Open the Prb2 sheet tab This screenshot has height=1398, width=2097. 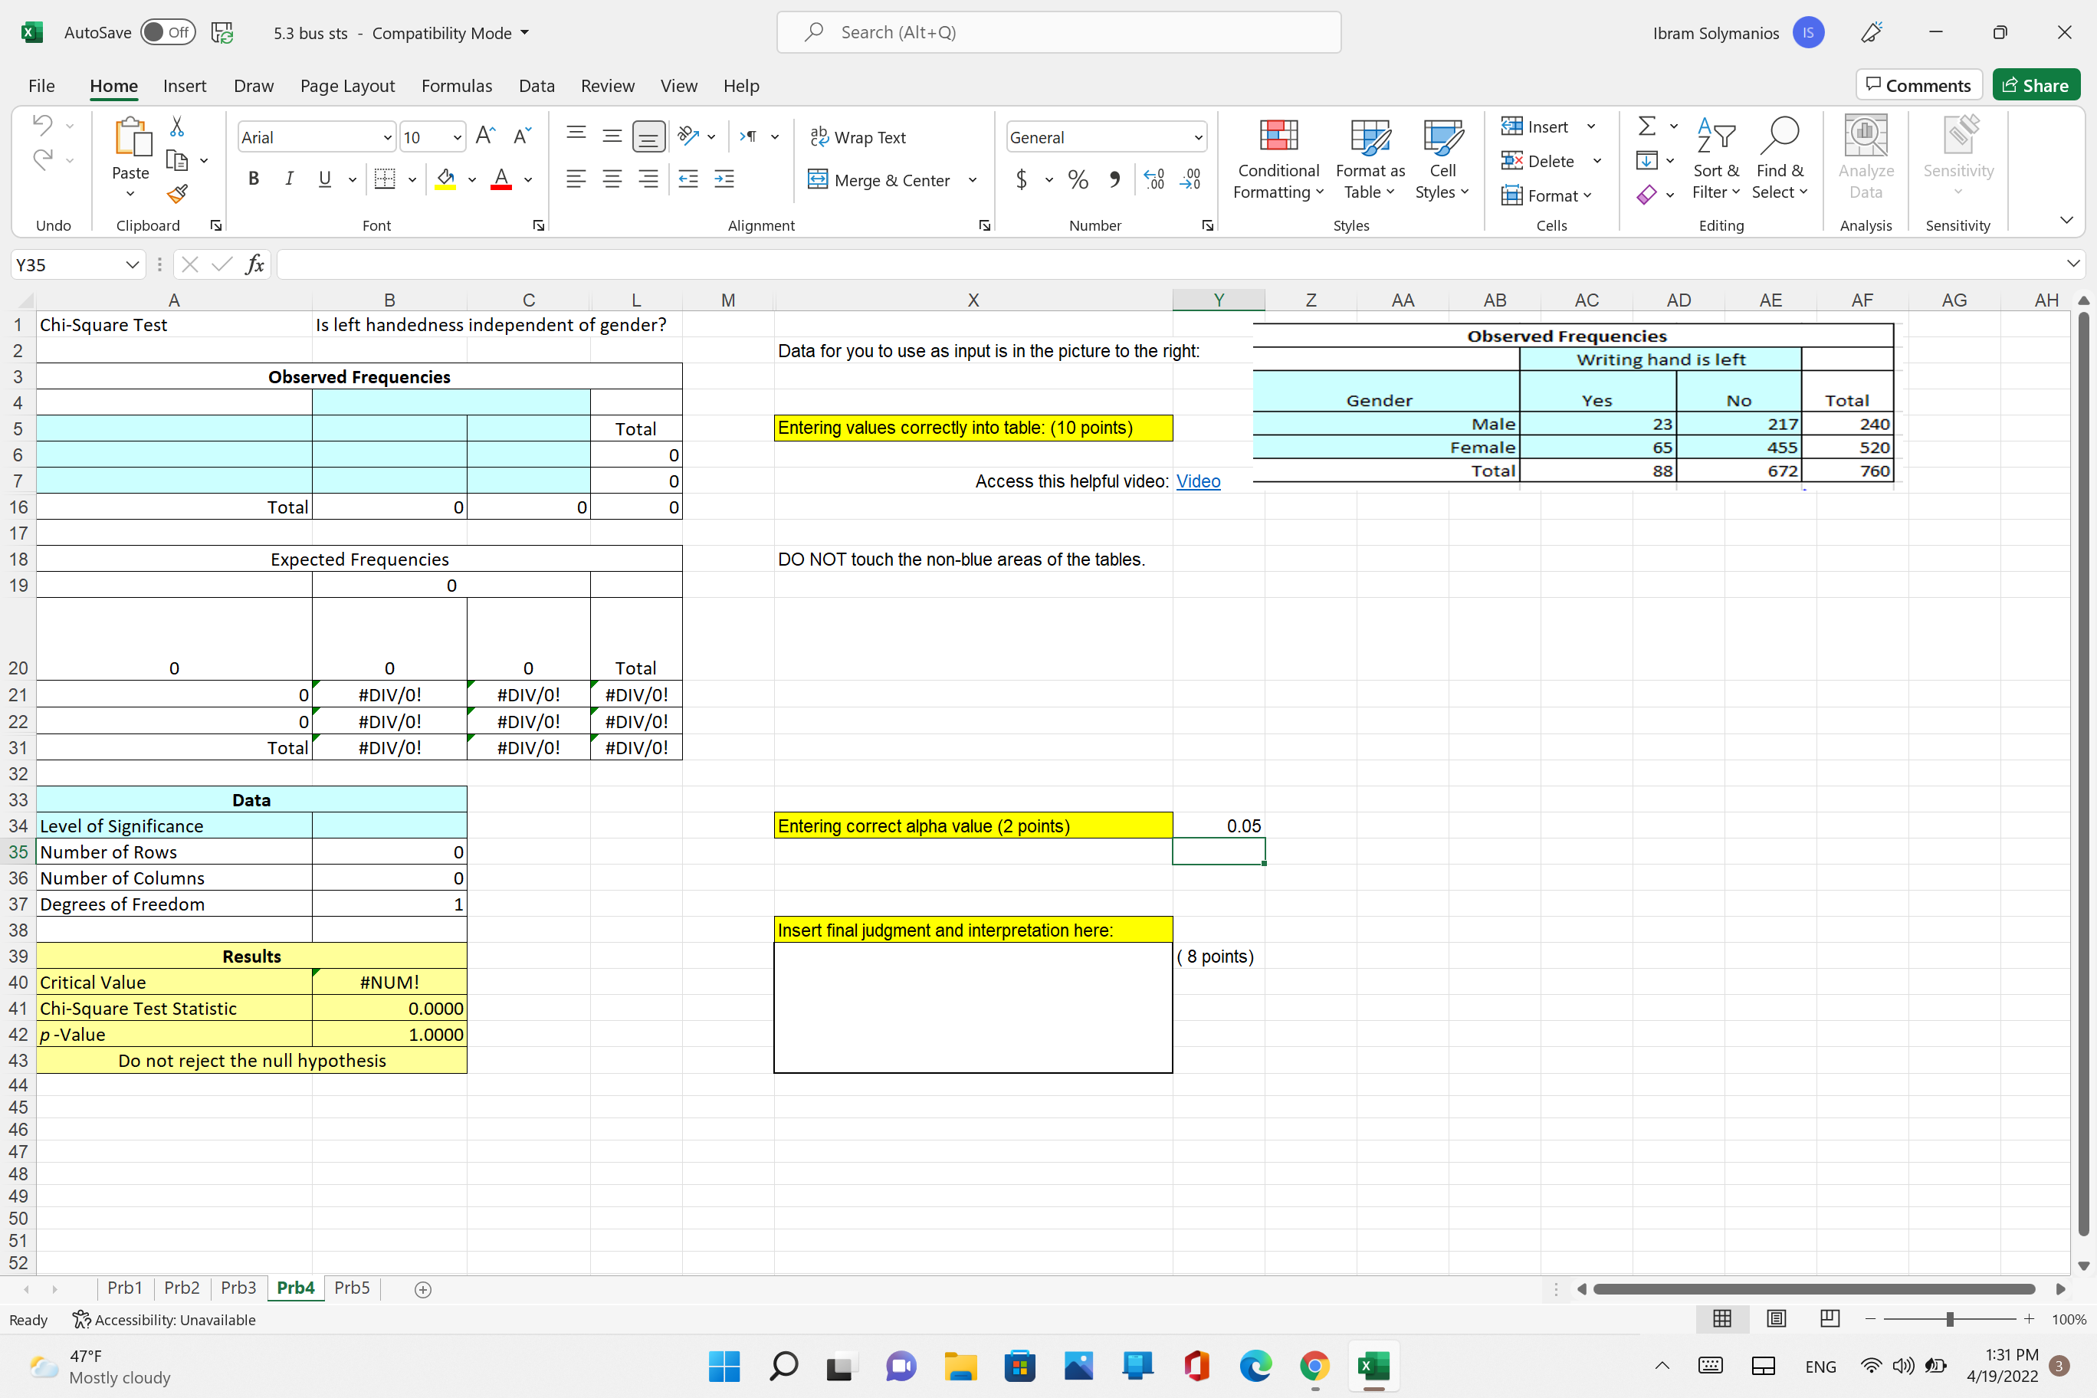point(181,1288)
